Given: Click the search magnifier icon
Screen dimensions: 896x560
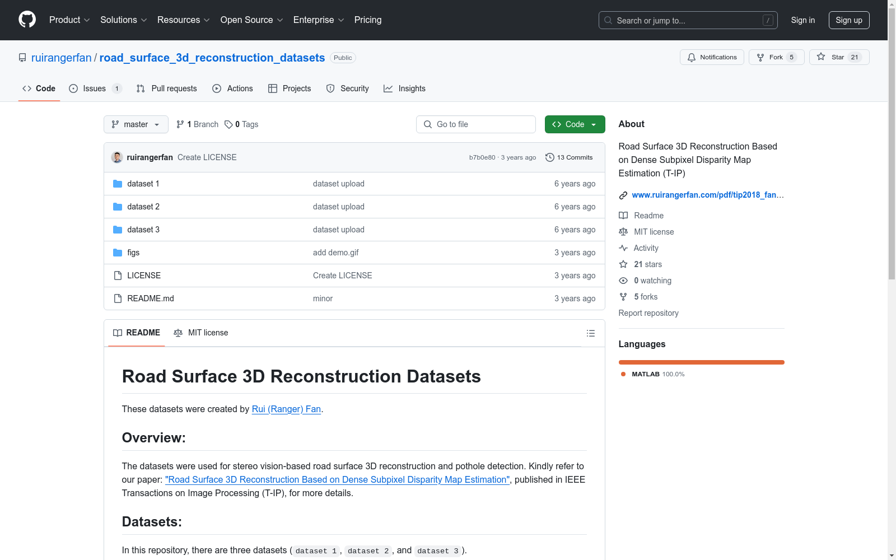Looking at the screenshot, I should click(x=608, y=20).
